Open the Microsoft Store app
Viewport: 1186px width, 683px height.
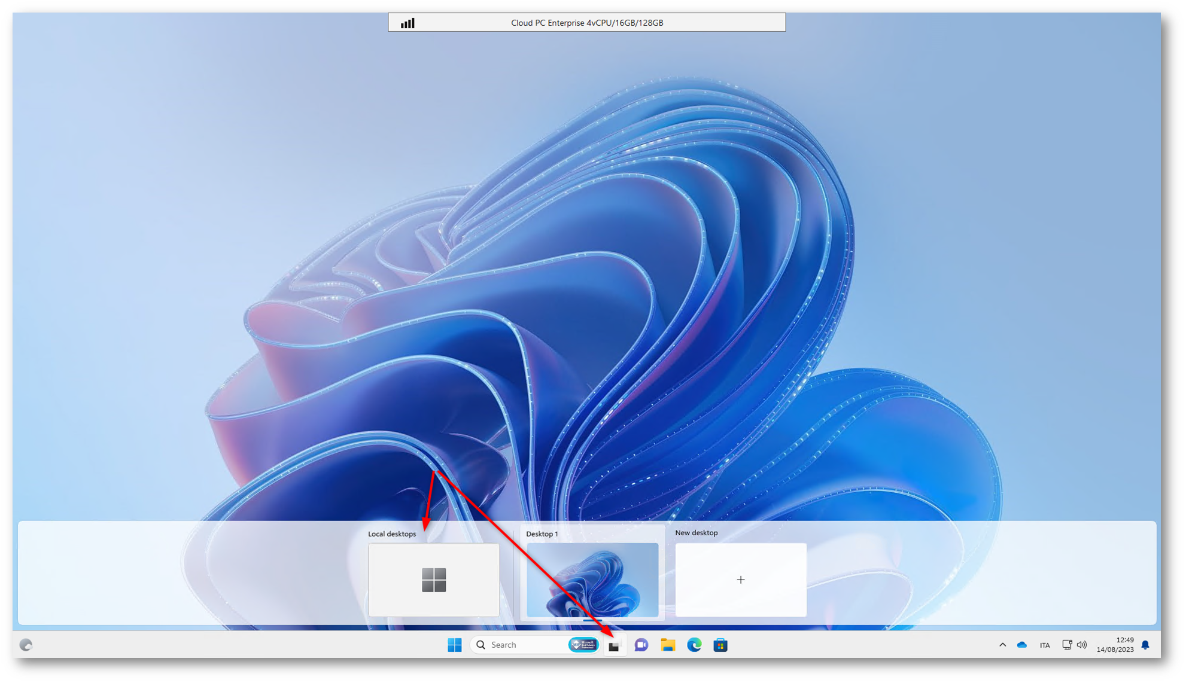click(720, 645)
